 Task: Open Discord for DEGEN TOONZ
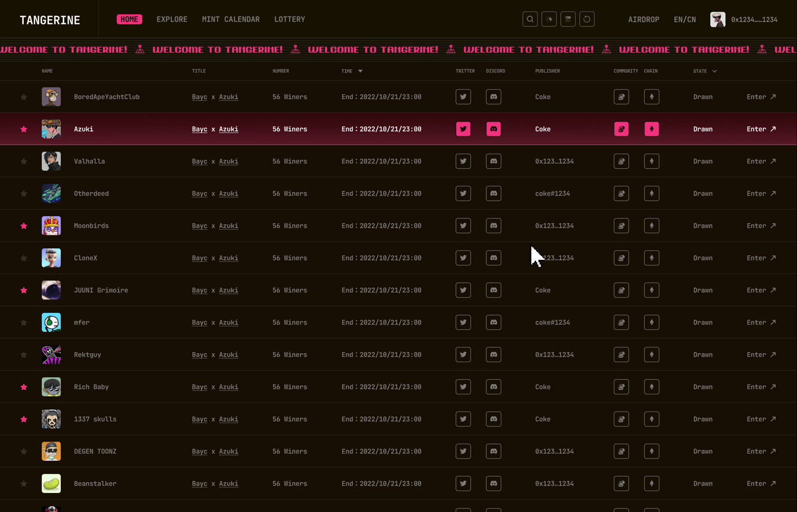pyautogui.click(x=494, y=451)
